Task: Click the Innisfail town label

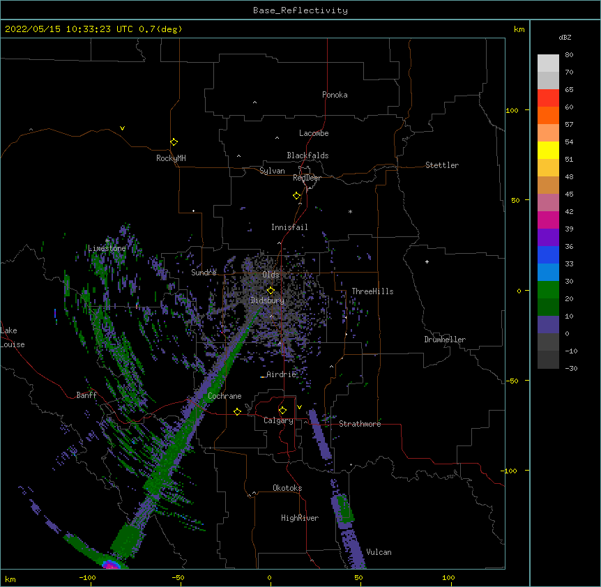Action: 289,227
